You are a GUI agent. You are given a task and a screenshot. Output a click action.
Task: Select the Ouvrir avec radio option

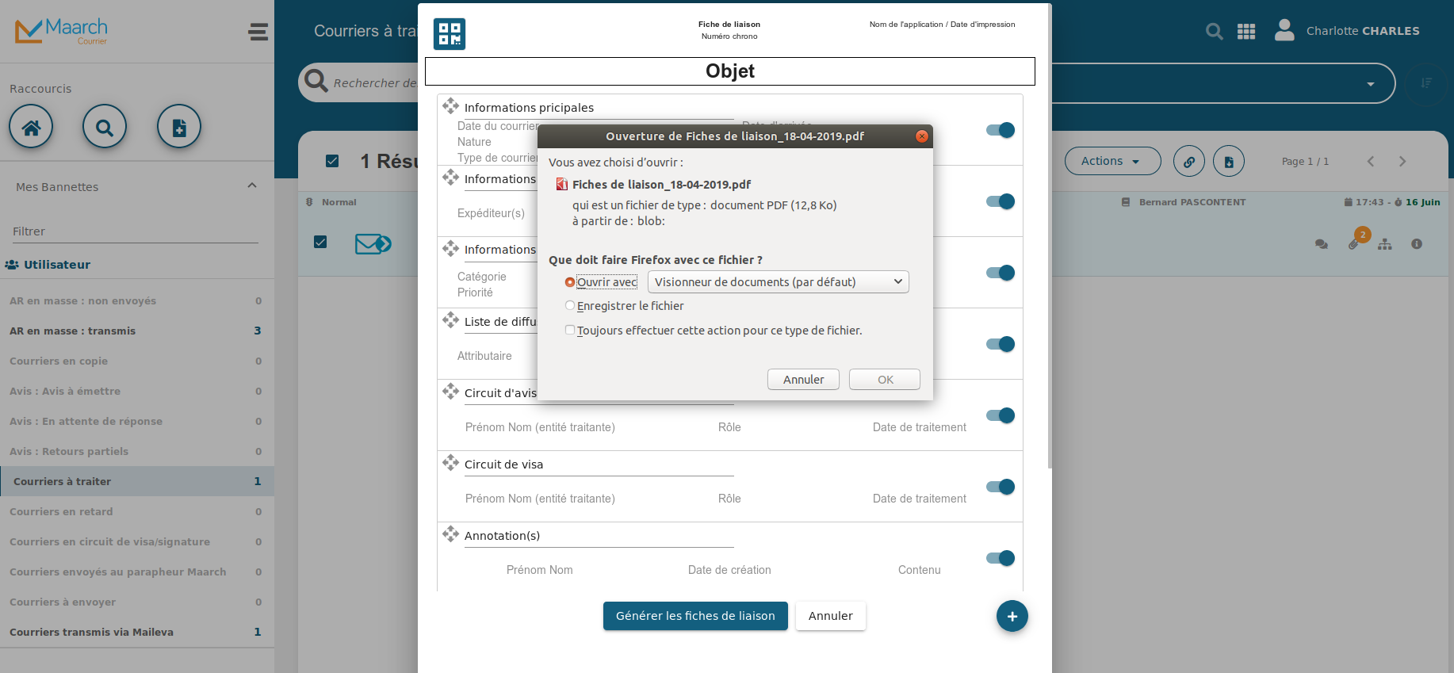tap(570, 282)
